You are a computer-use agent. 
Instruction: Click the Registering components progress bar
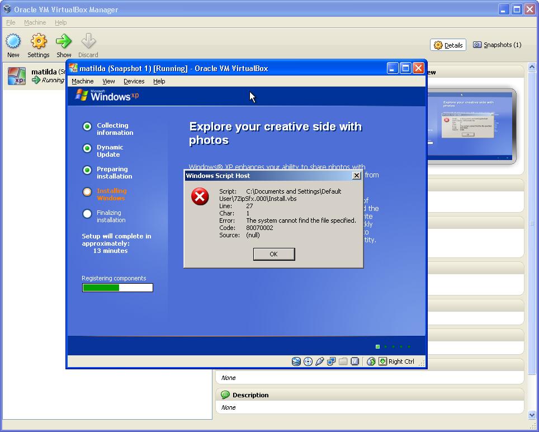(117, 288)
